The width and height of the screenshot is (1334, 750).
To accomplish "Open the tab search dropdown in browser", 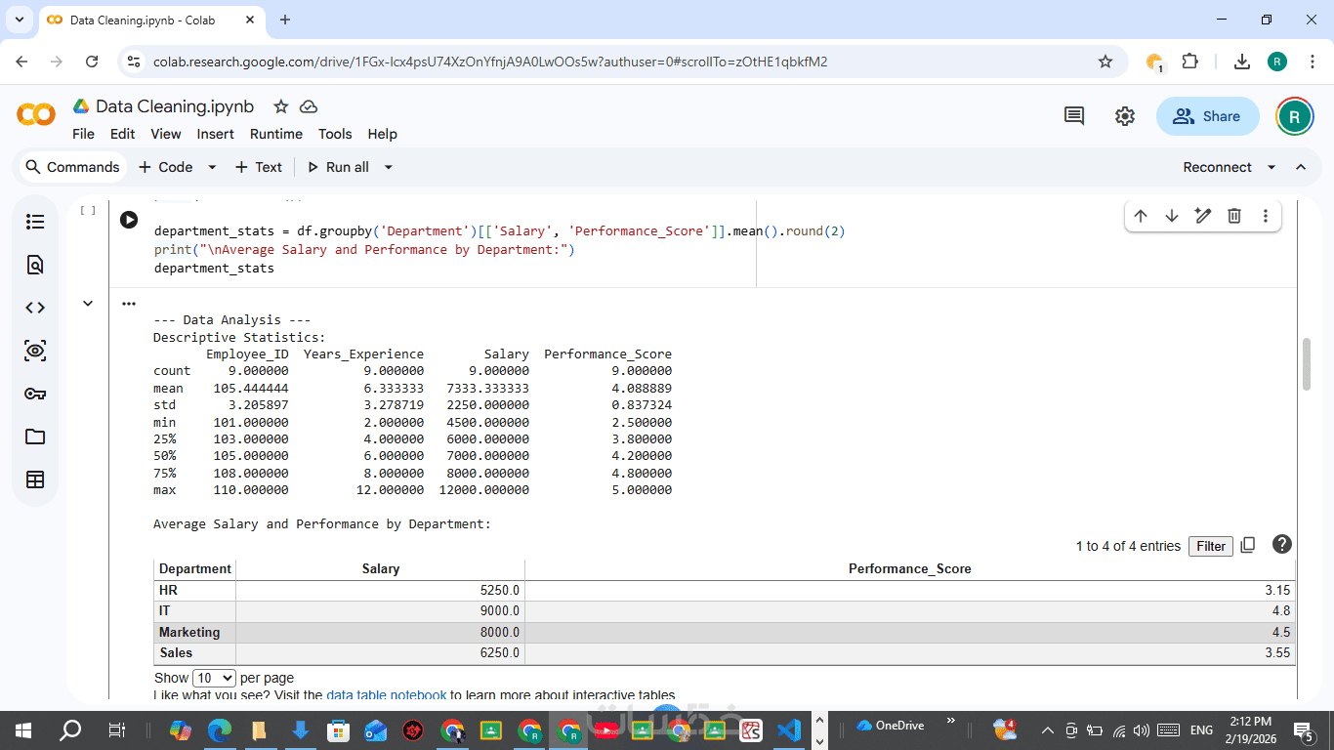I will tap(19, 20).
